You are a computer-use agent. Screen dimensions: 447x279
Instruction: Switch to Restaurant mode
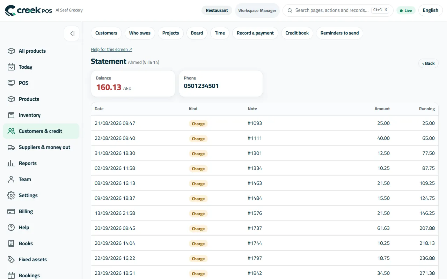click(x=217, y=10)
